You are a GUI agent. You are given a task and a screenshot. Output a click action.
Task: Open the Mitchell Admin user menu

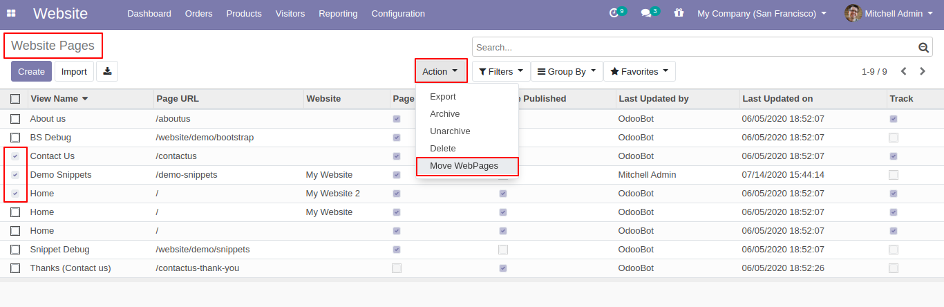(x=889, y=13)
